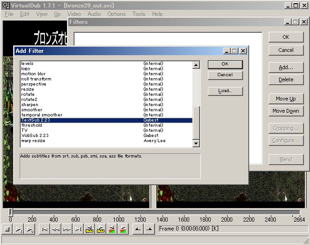Select the levels filter
Viewport: 310px width, 245px height.
coord(107,64)
